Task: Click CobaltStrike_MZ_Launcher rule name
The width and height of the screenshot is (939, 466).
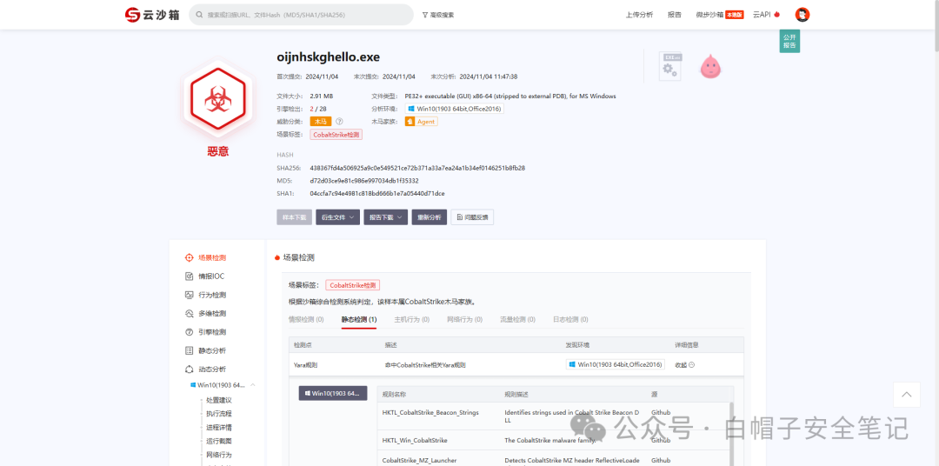Action: 419,460
